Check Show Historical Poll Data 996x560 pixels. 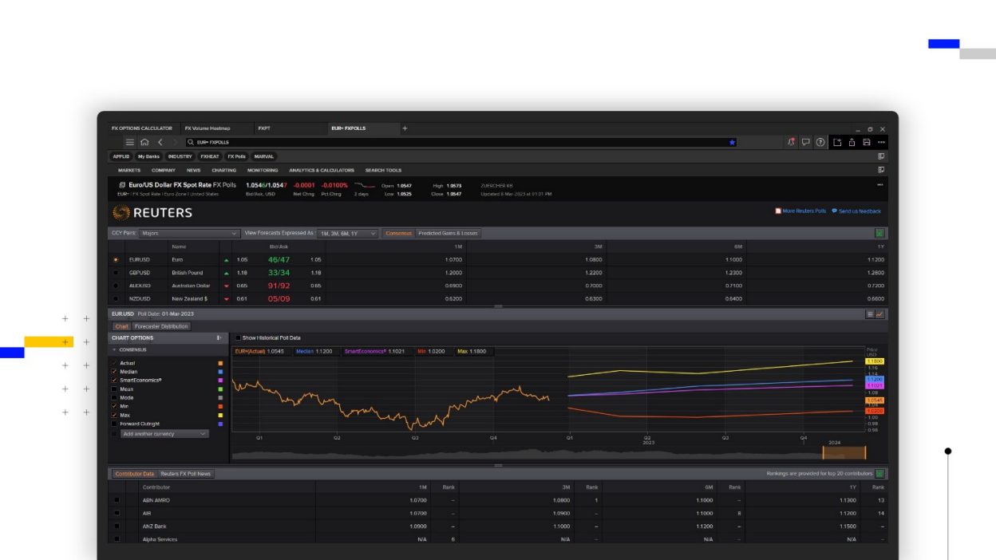238,337
